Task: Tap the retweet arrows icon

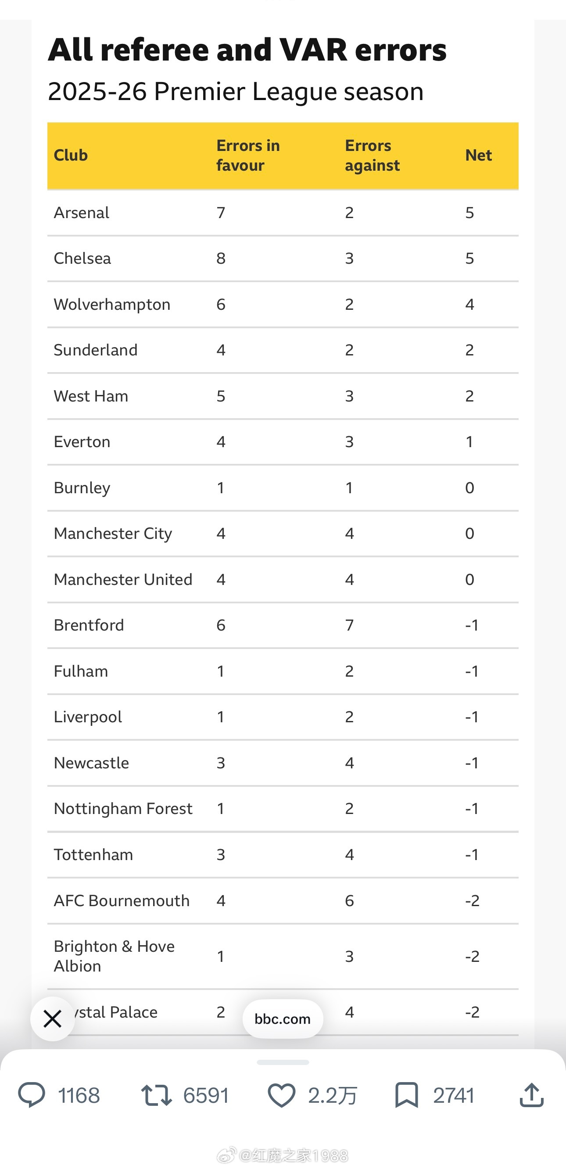Action: coord(156,1095)
